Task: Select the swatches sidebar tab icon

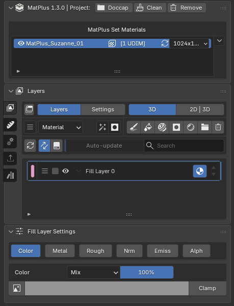Action: point(10,175)
